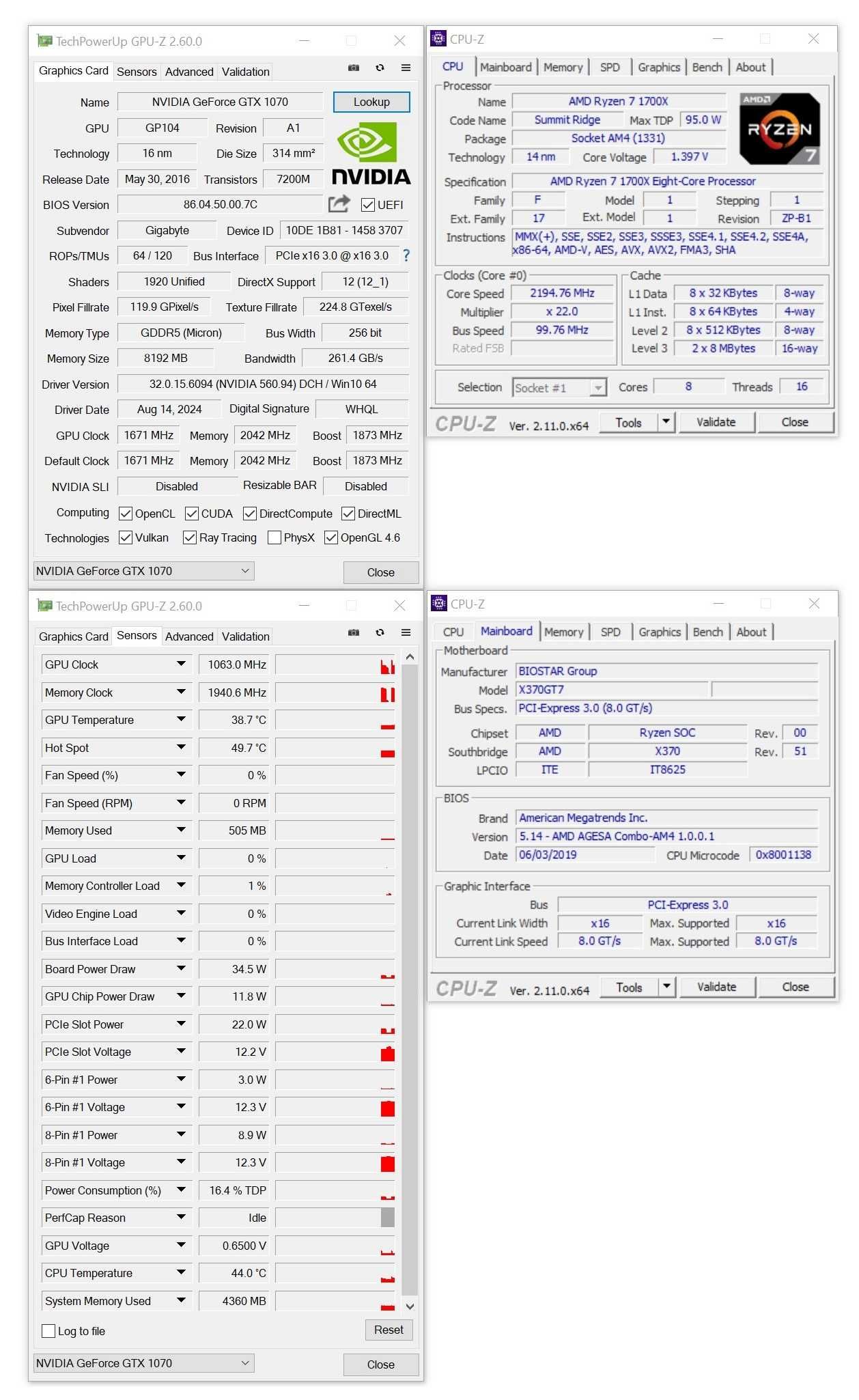The height and width of the screenshot is (1400, 859).
Task: Expand the PerfCap Reason sensor dropdown
Action: (x=181, y=1217)
